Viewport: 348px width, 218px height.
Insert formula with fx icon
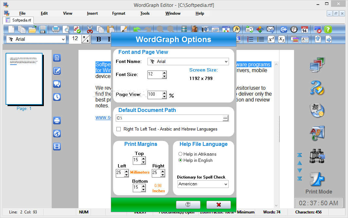click(236, 29)
